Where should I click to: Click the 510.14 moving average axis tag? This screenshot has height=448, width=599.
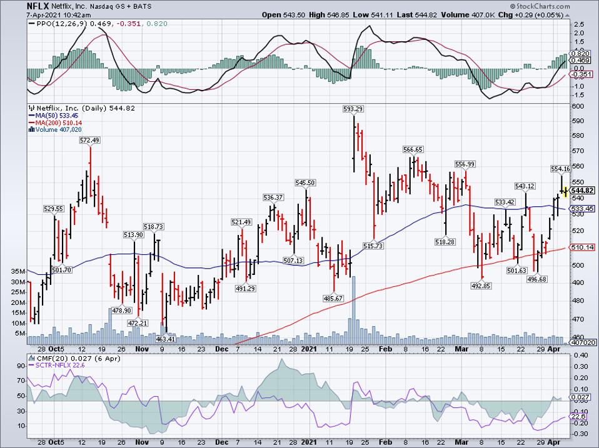(x=582, y=247)
